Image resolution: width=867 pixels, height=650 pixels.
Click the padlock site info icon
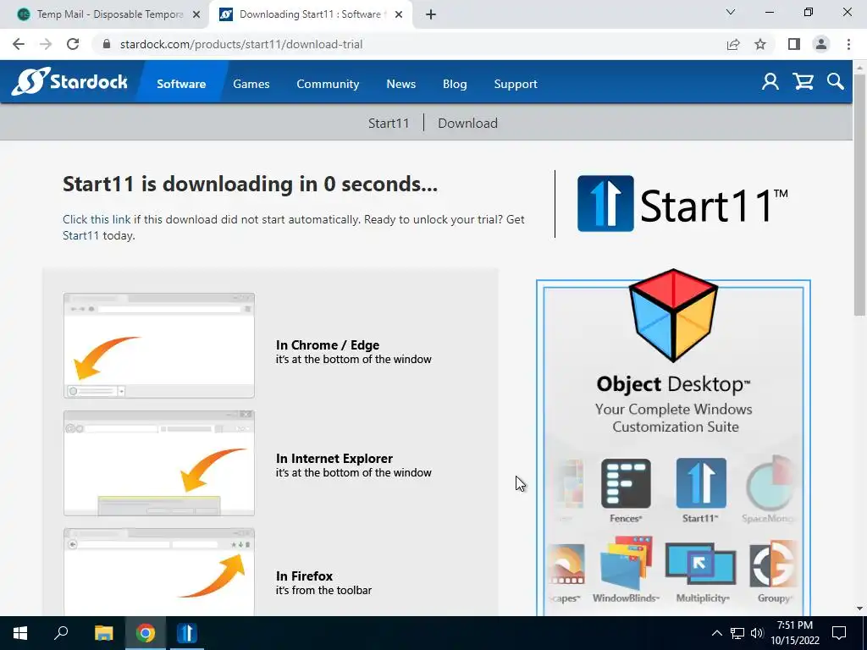pos(108,44)
